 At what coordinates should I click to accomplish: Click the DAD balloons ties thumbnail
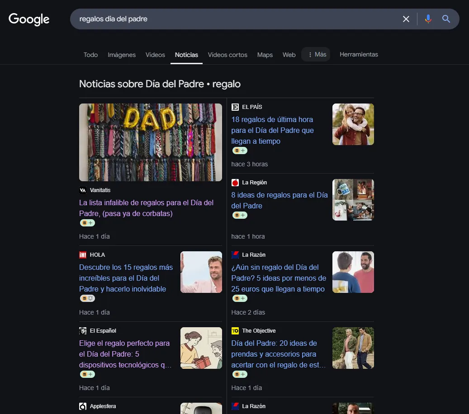coord(151,142)
